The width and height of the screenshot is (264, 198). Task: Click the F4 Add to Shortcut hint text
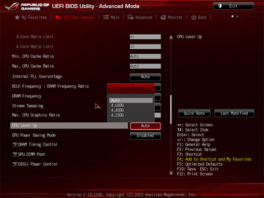(x=214, y=159)
